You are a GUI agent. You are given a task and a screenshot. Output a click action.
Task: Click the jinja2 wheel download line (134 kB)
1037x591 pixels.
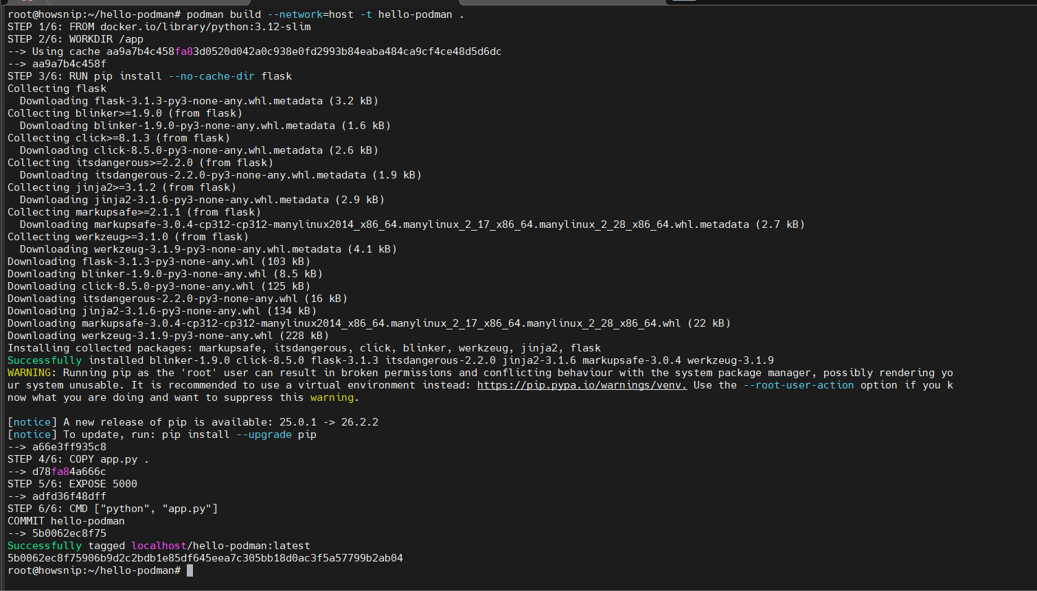click(162, 311)
